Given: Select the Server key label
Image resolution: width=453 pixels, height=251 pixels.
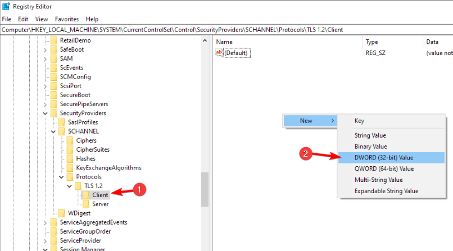Looking at the screenshot, I should [x=100, y=204].
